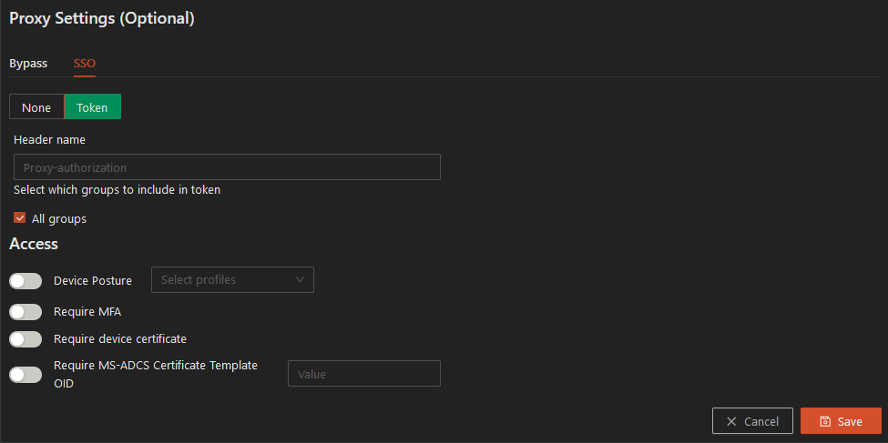Viewport: 888px width, 443px height.
Task: Focus the Header name input field
Action: click(227, 167)
